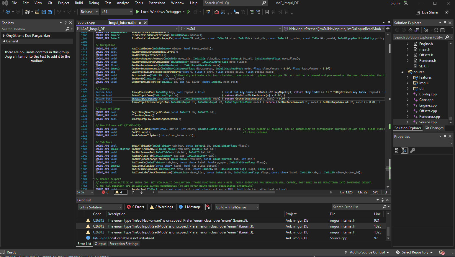
Task: Pin the Solution Explorer panel
Action: click(445, 23)
